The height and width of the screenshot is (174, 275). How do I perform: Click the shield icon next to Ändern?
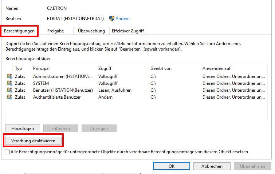pyautogui.click(x=112, y=18)
